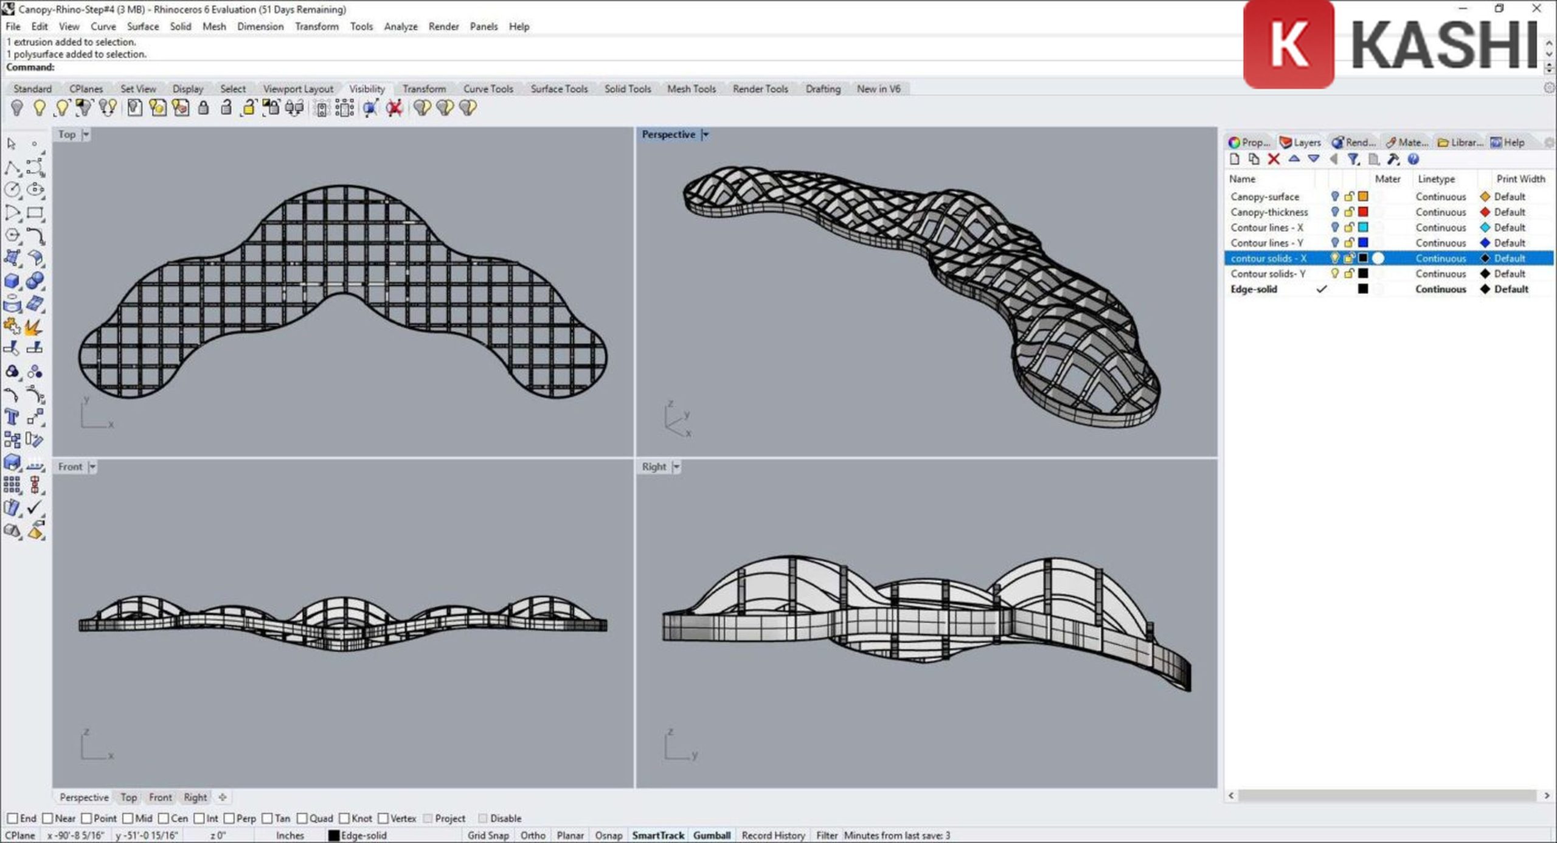The height and width of the screenshot is (843, 1557).
Task: Enable the Mid osnap checkbox
Action: (x=128, y=818)
